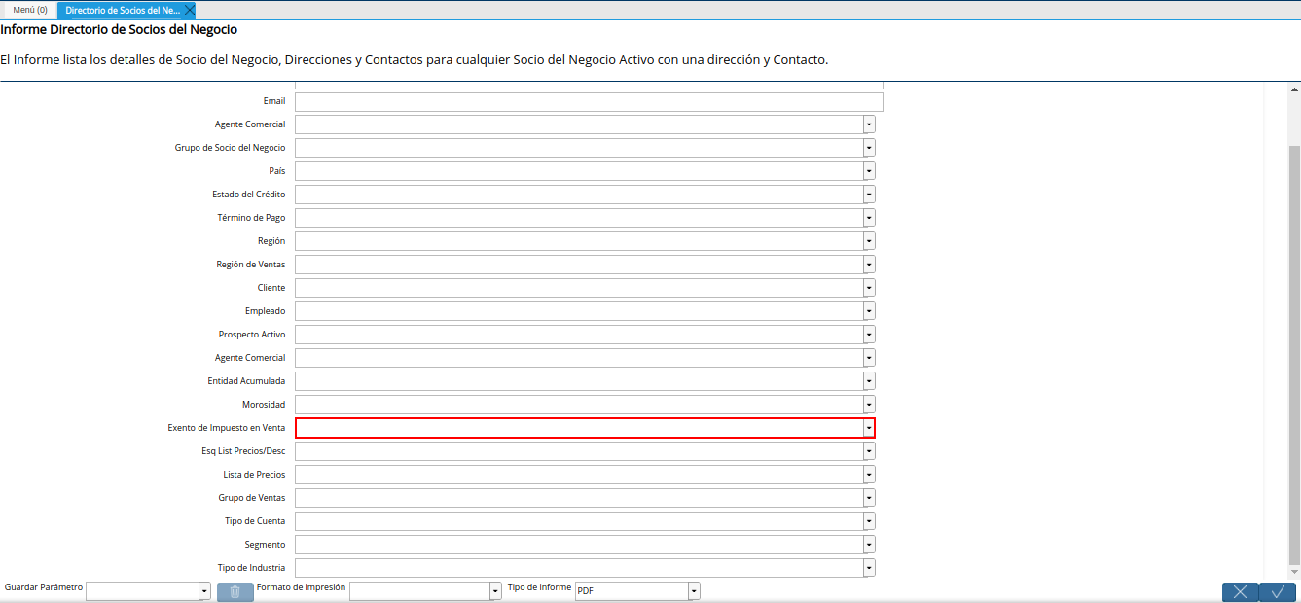The width and height of the screenshot is (1301, 603).
Task: Click into the Formato de impresión field
Action: tap(419, 591)
